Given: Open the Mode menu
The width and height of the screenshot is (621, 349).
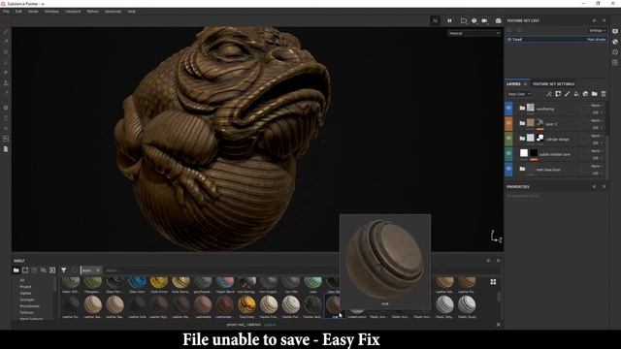Looking at the screenshot, I should click(x=33, y=12).
